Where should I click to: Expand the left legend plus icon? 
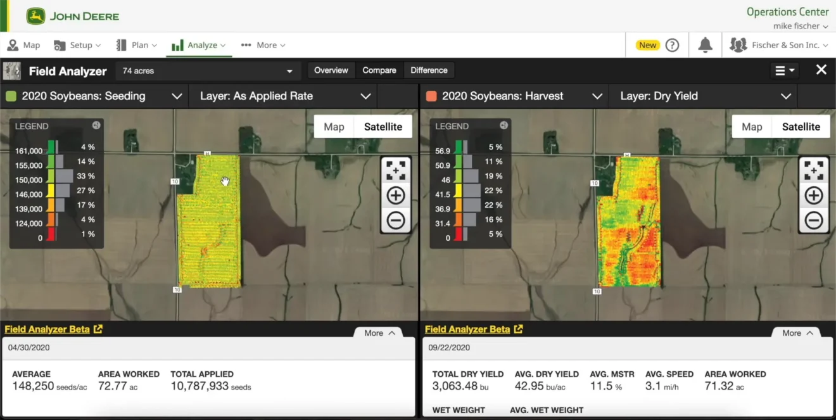tap(96, 125)
